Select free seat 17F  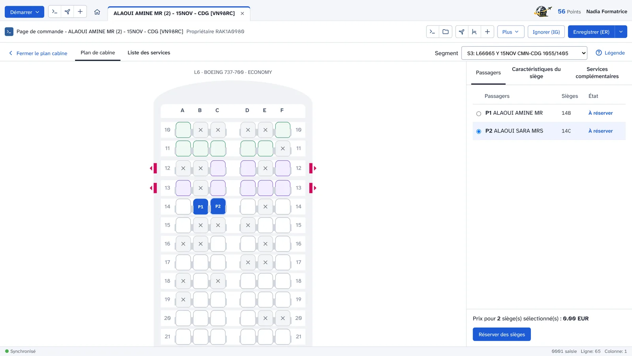click(283, 262)
